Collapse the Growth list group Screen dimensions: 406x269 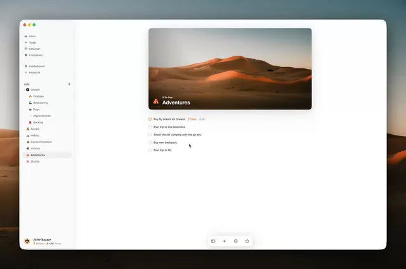click(x=25, y=90)
